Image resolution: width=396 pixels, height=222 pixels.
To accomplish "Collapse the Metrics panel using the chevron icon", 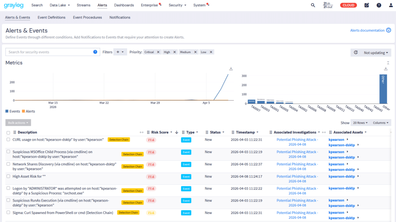I will coord(389,62).
